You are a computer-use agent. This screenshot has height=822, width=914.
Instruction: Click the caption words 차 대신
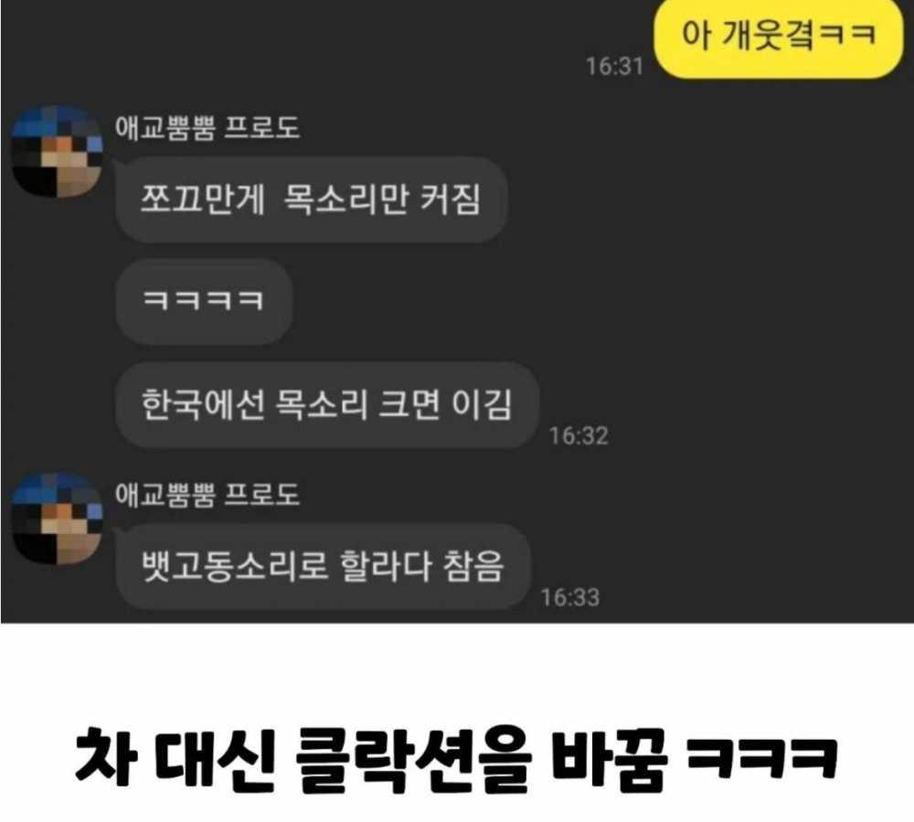point(175,760)
